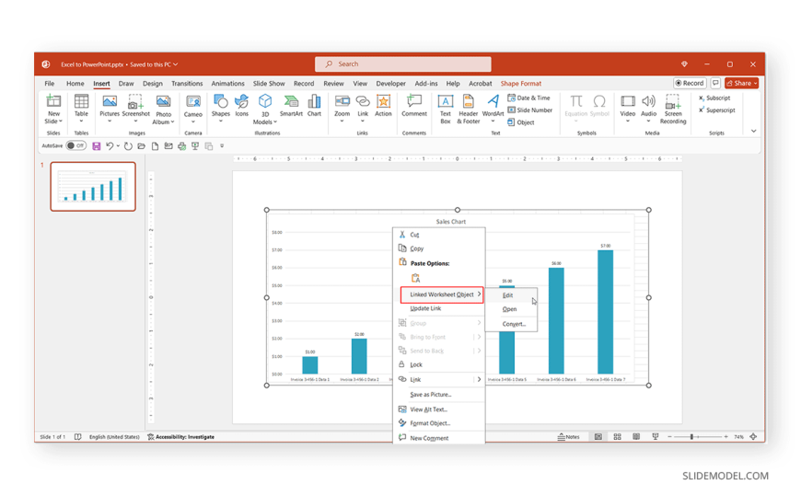The height and width of the screenshot is (496, 801).
Task: Insert 3D Models
Action: click(x=264, y=110)
